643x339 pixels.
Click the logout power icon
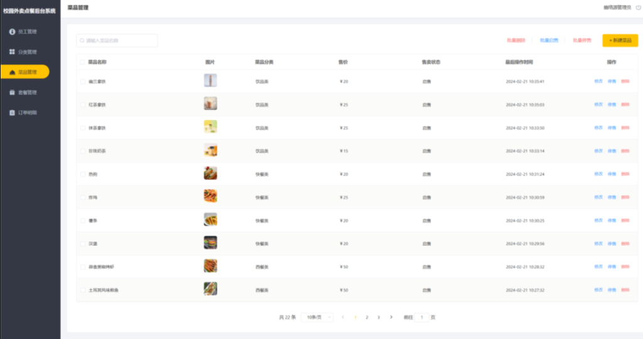(x=637, y=8)
